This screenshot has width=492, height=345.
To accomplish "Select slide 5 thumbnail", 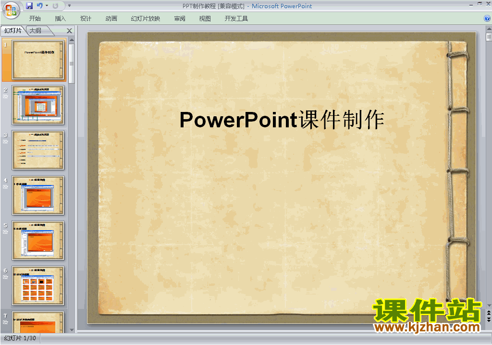I will (38, 240).
